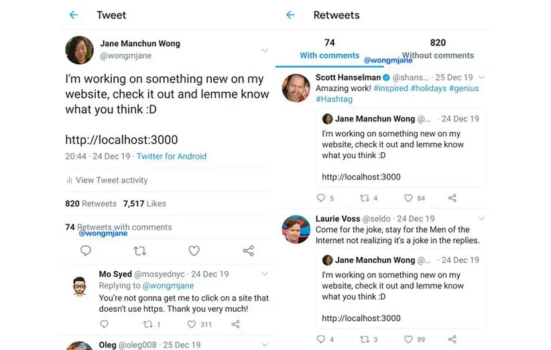
Task: Switch to the Without comments tab
Action: [x=438, y=50]
